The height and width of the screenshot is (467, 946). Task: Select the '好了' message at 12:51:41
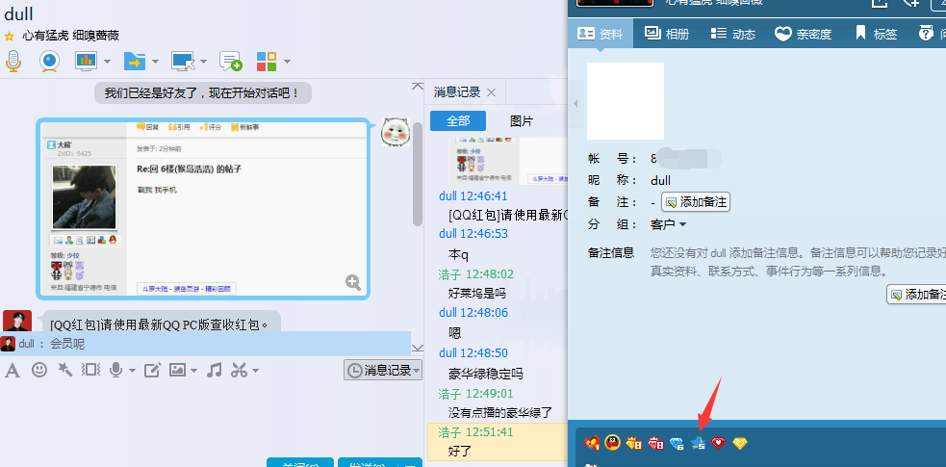(x=460, y=451)
